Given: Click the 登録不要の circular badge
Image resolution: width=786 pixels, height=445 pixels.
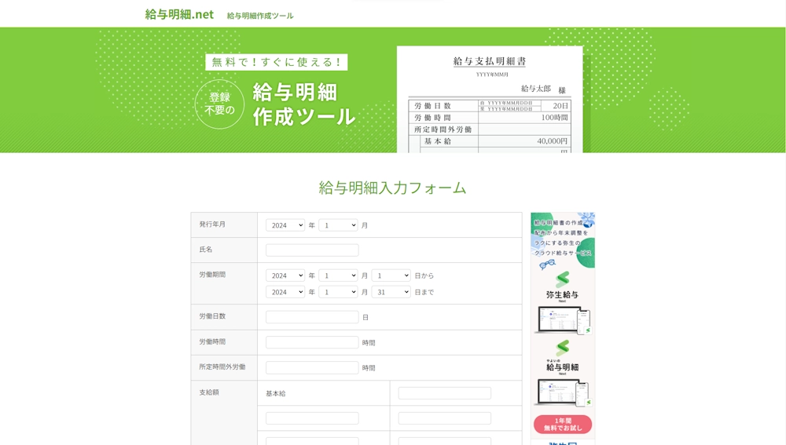Looking at the screenshot, I should click(x=219, y=104).
